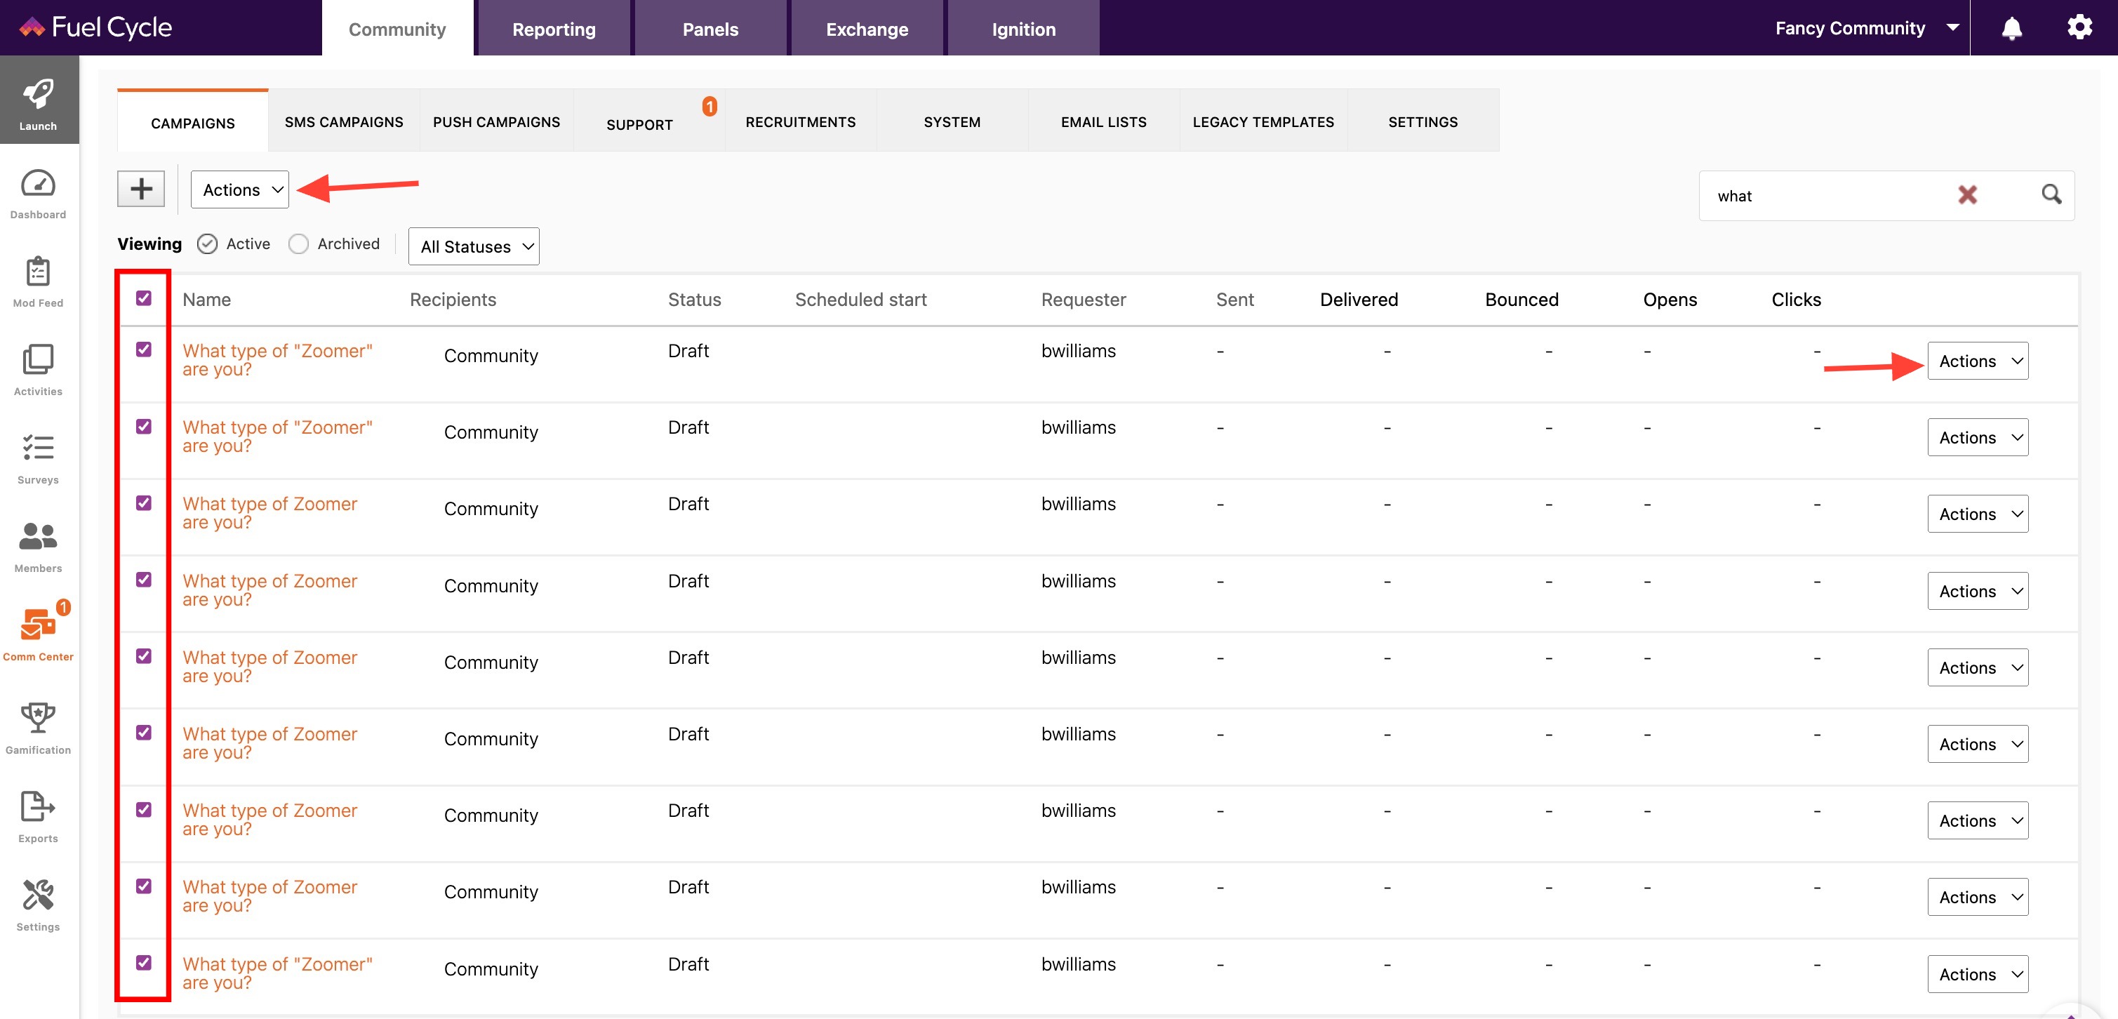The image size is (2118, 1019).
Task: Sort by the Clicks column header
Action: click(x=1796, y=300)
